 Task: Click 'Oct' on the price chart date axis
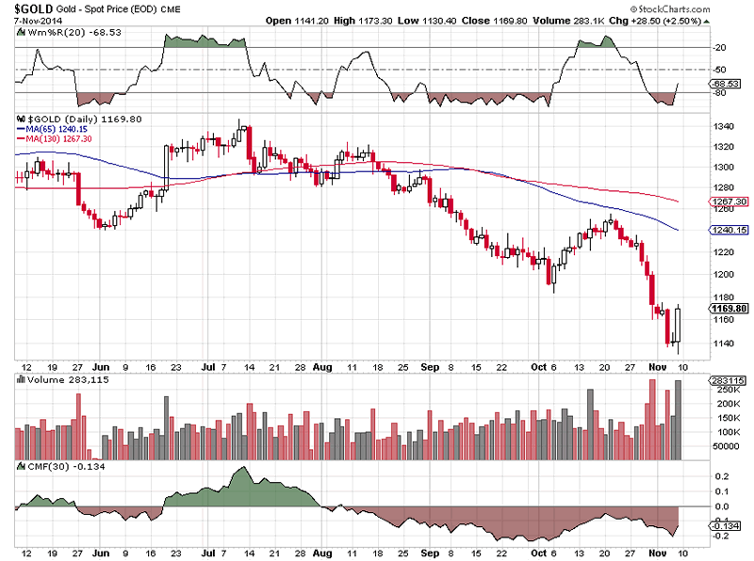(x=539, y=367)
